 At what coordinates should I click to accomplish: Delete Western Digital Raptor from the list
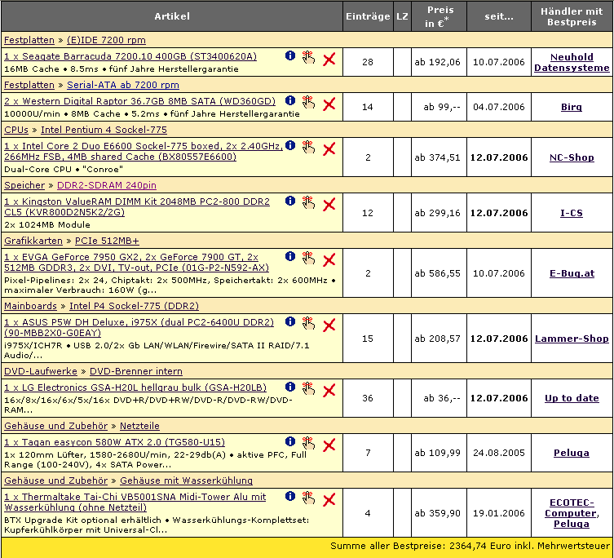(x=329, y=104)
